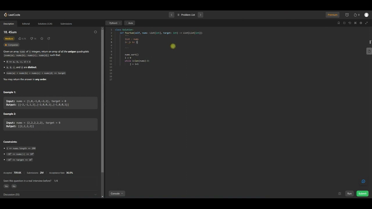Screen dimensions: 372x209
Task: Open the Auto mode dropdown
Action: point(129,23)
